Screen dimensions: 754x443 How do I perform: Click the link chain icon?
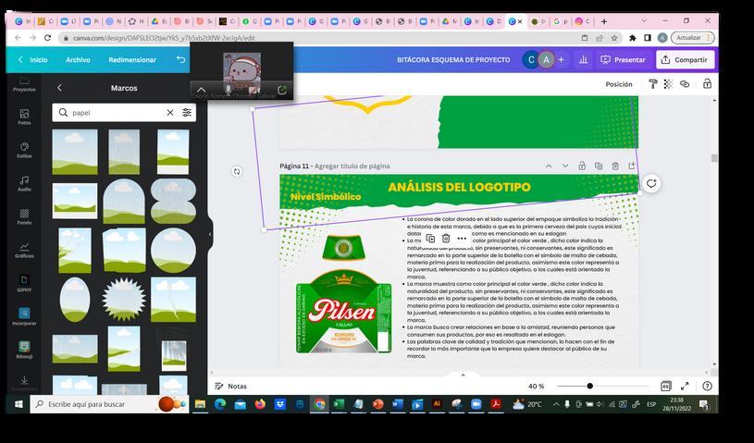coord(685,84)
